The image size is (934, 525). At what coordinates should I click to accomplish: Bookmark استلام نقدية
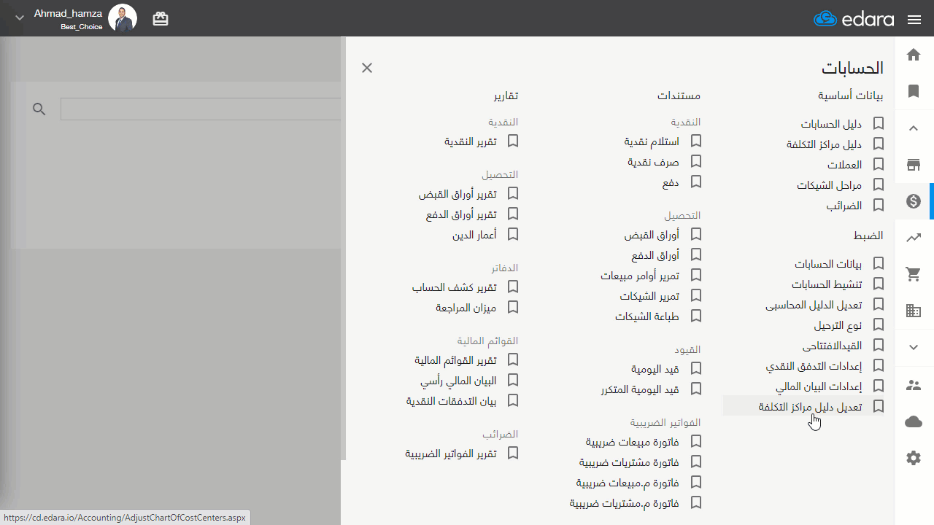tap(696, 141)
